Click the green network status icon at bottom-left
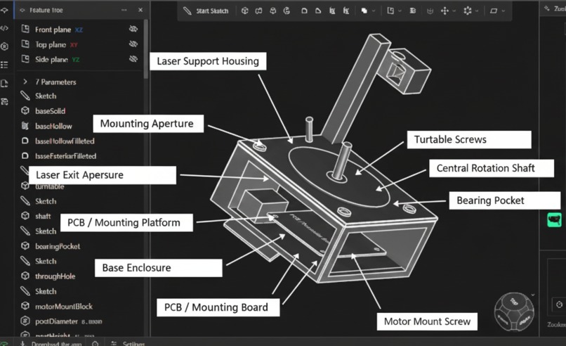Image resolution: width=566 pixels, height=346 pixels. click(4, 343)
